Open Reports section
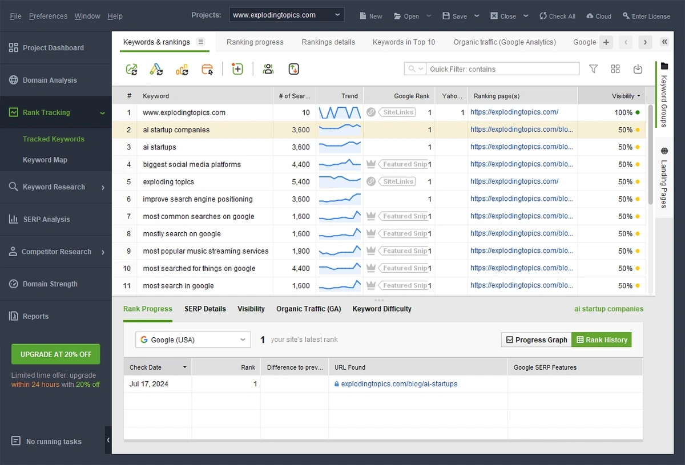Image resolution: width=685 pixels, height=465 pixels. [55, 317]
